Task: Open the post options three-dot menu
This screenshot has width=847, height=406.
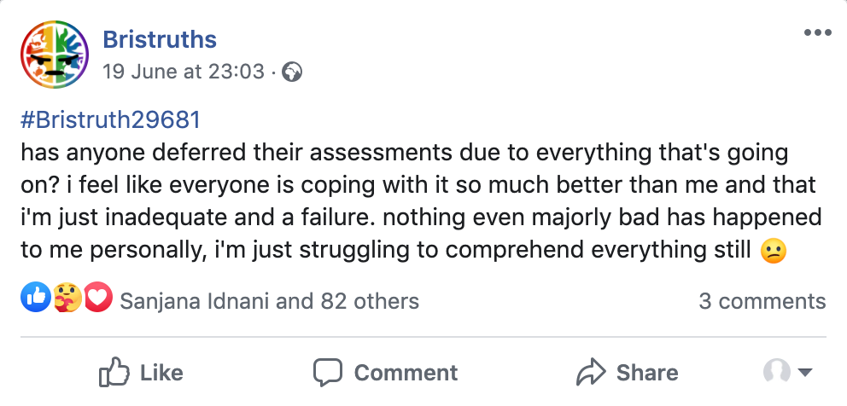Action: click(x=817, y=33)
